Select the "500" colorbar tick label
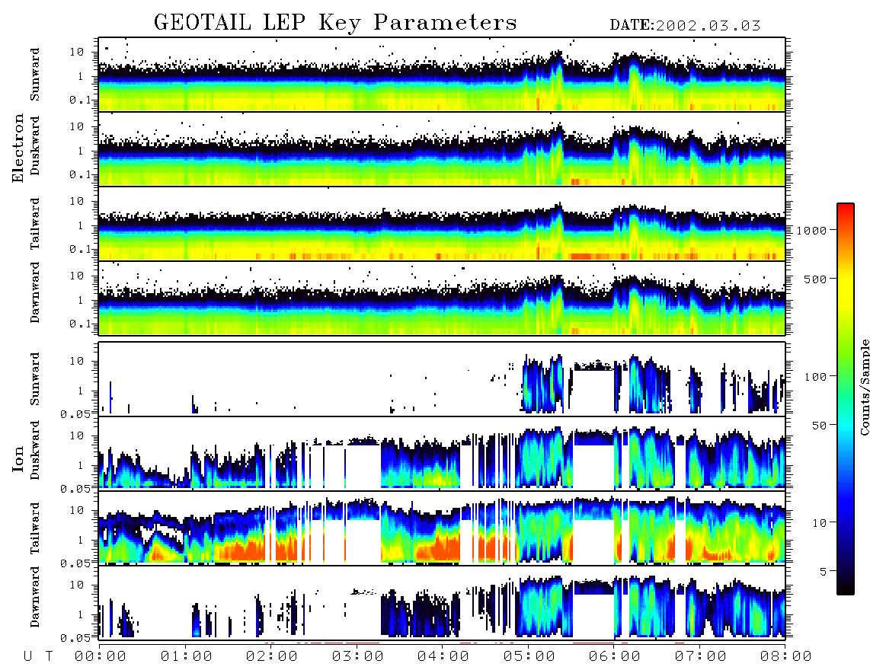 [x=816, y=279]
